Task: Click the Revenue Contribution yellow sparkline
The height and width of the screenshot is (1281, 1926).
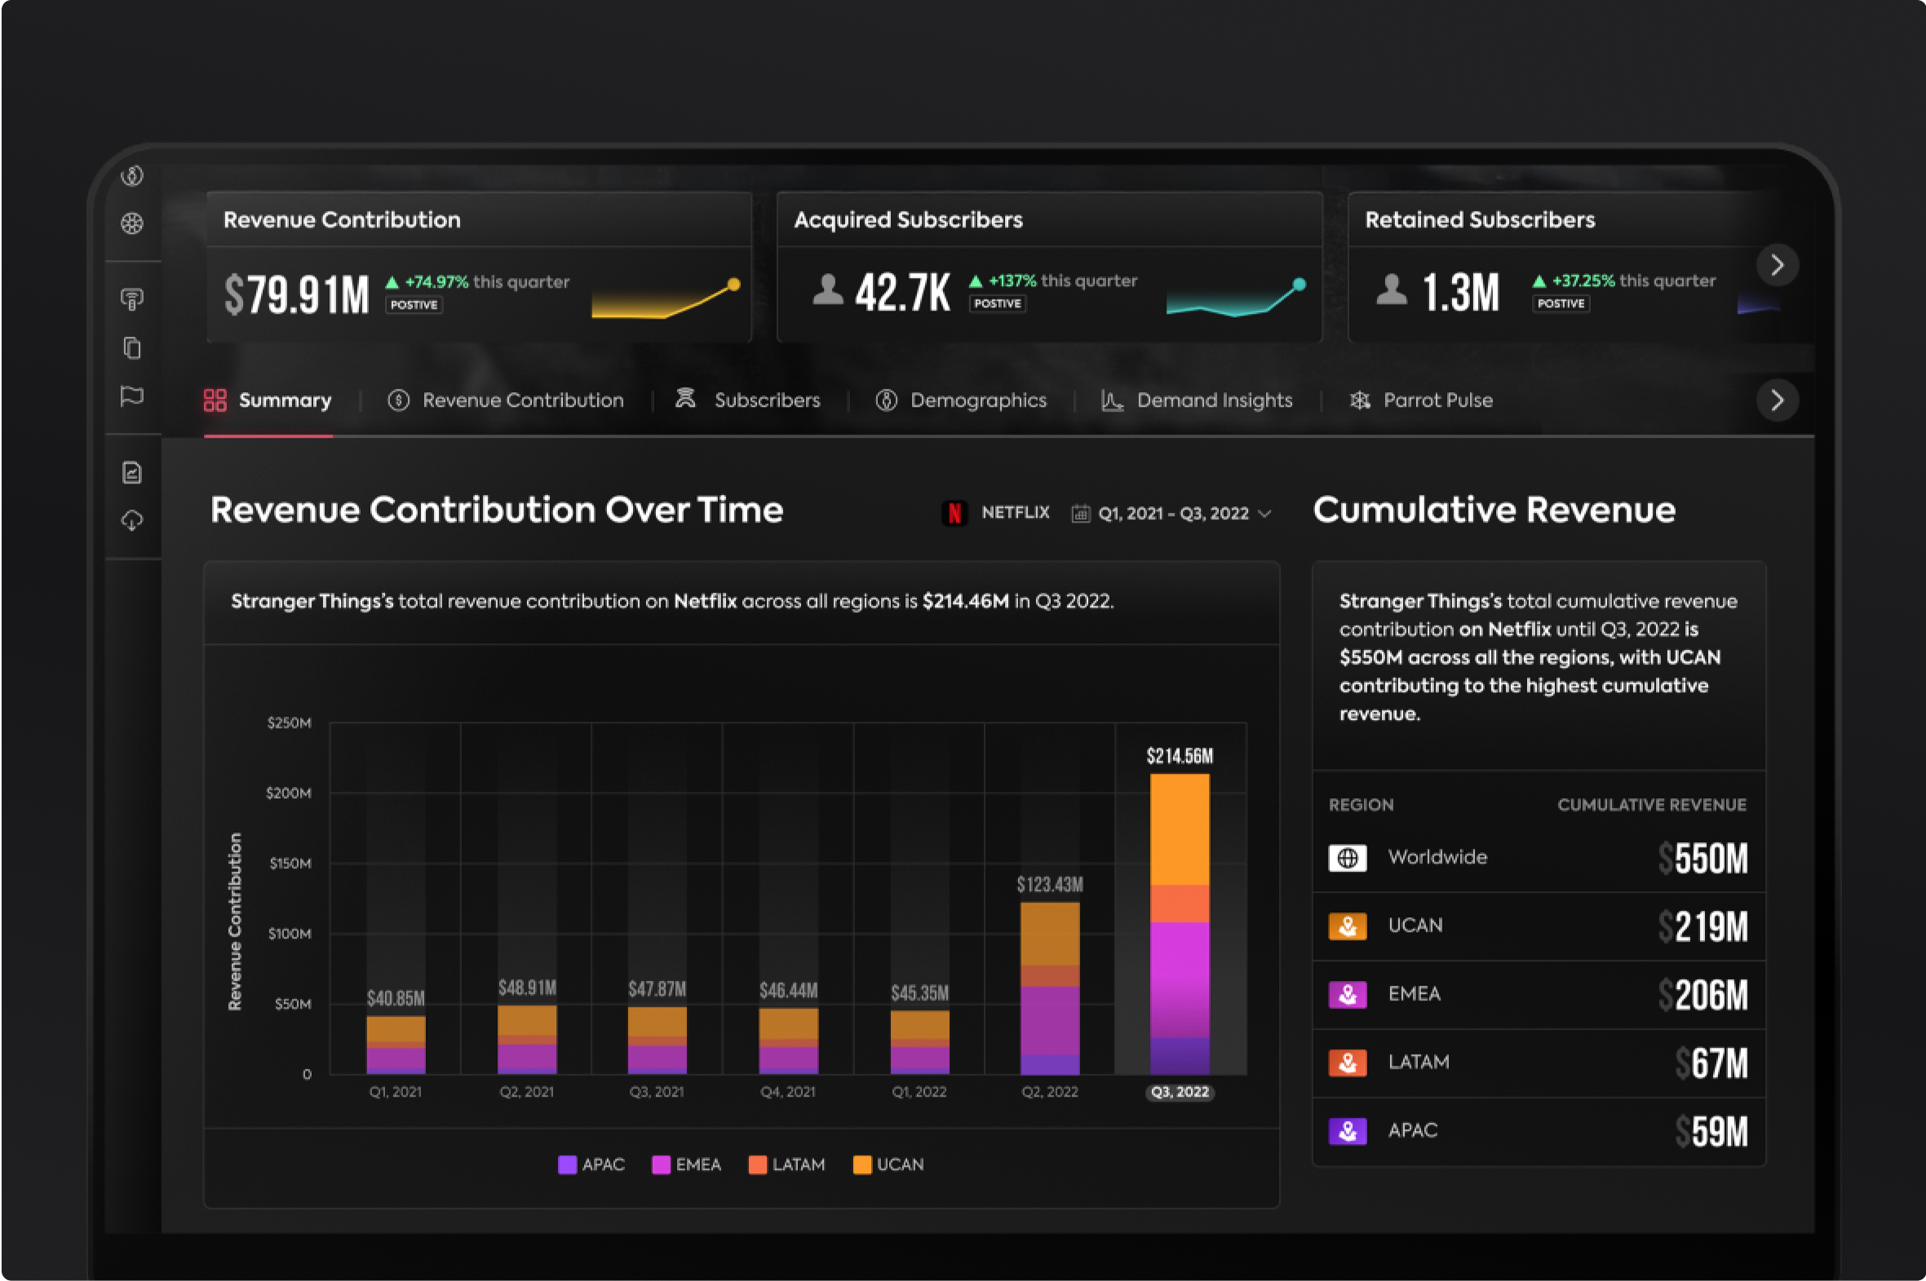Action: (x=666, y=298)
